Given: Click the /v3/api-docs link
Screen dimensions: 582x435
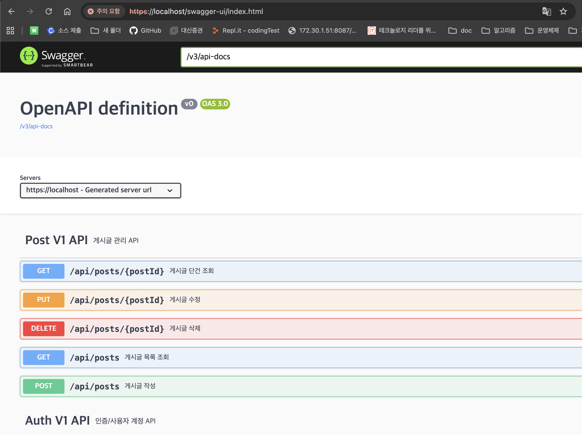Looking at the screenshot, I should tap(36, 126).
